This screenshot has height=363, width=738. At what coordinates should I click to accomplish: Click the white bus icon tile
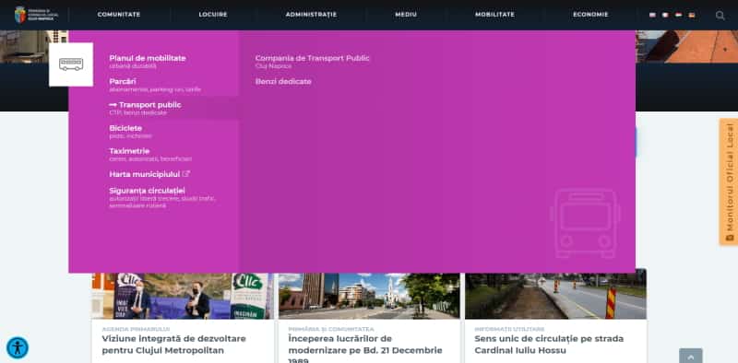coord(71,64)
